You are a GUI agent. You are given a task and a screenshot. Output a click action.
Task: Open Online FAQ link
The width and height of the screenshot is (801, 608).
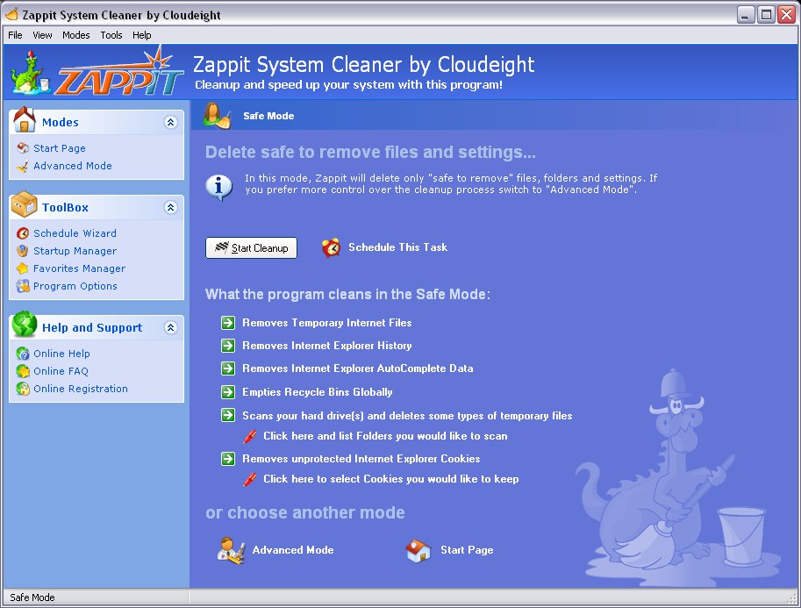click(x=61, y=371)
